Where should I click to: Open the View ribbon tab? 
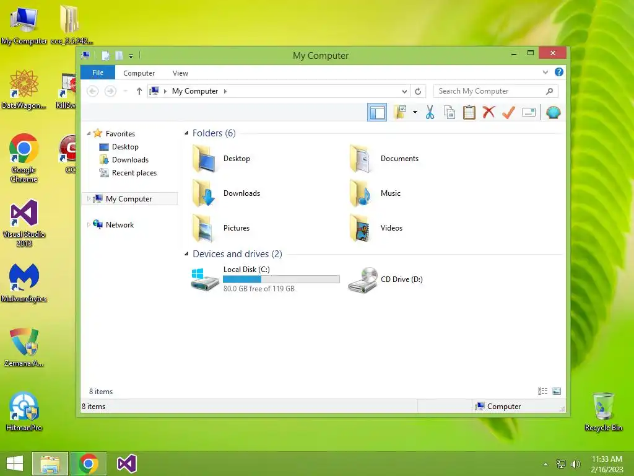point(180,73)
